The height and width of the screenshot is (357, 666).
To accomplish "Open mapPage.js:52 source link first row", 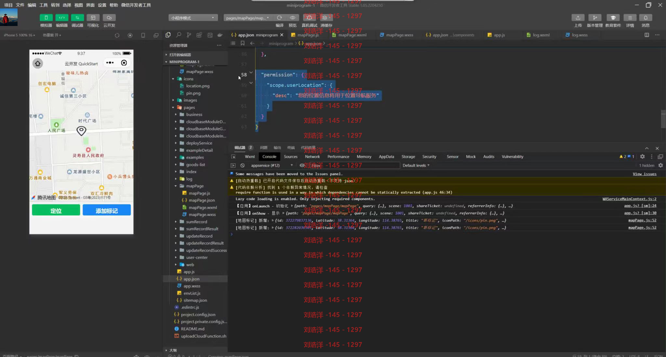I will click(x=642, y=220).
